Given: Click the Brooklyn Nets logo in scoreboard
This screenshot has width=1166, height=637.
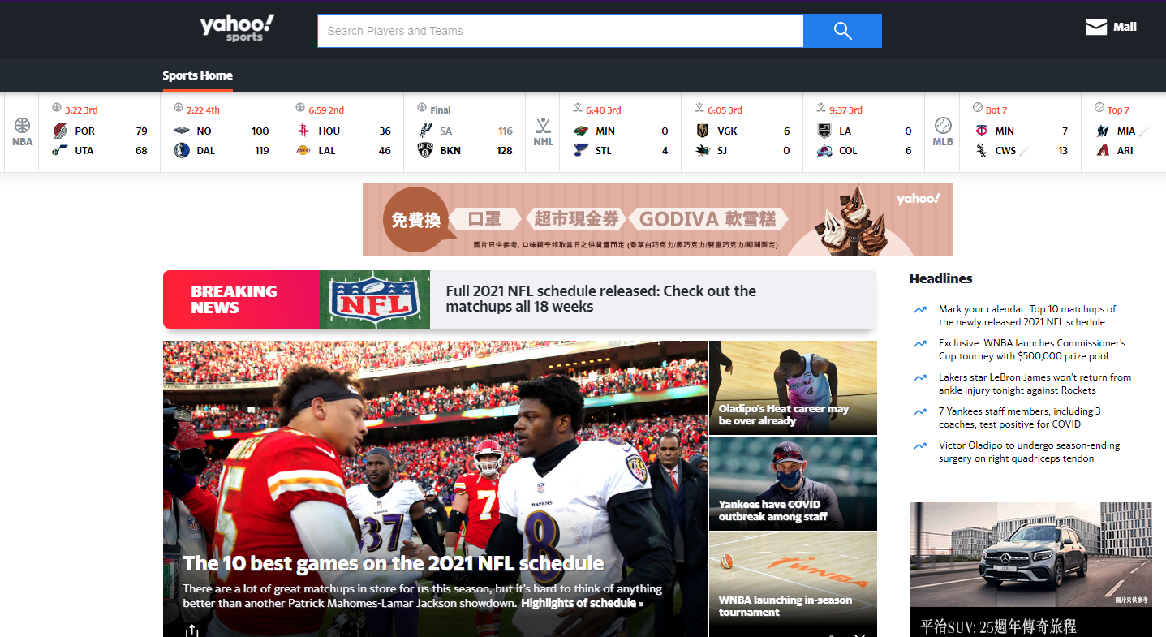Looking at the screenshot, I should (425, 150).
